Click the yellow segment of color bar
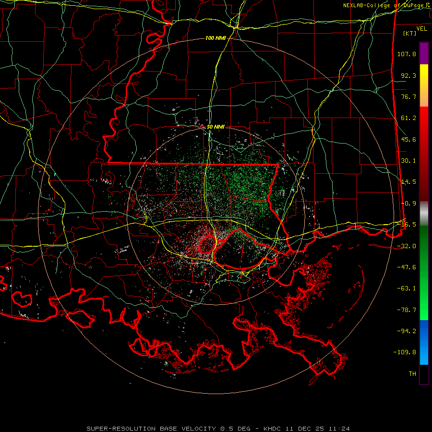Image resolution: width=432 pixels, height=432 pixels. (424, 85)
